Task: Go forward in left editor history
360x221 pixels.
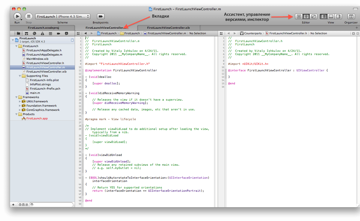Action: (92, 33)
